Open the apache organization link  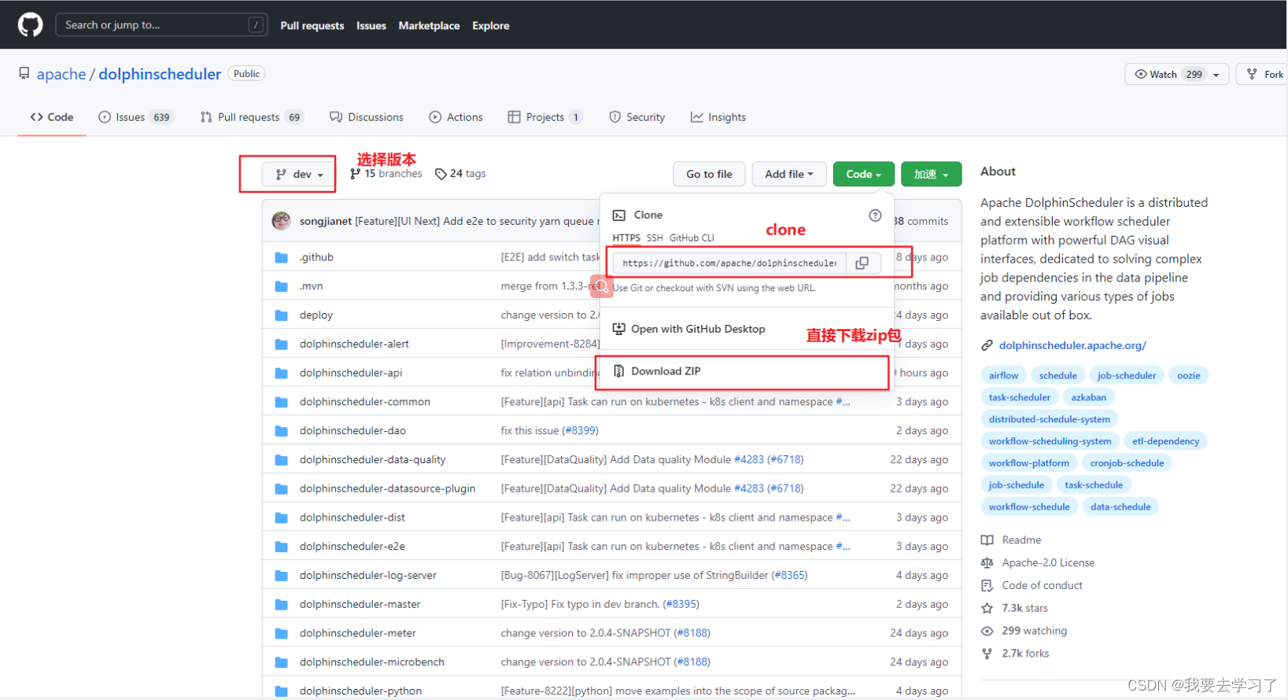point(61,74)
